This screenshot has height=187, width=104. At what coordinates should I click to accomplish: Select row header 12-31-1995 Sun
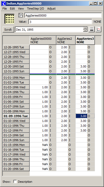[x=16, y=71]
